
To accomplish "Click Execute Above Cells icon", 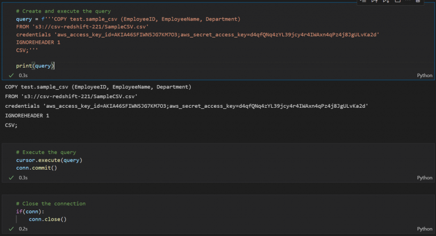I will click(x=375, y=2).
